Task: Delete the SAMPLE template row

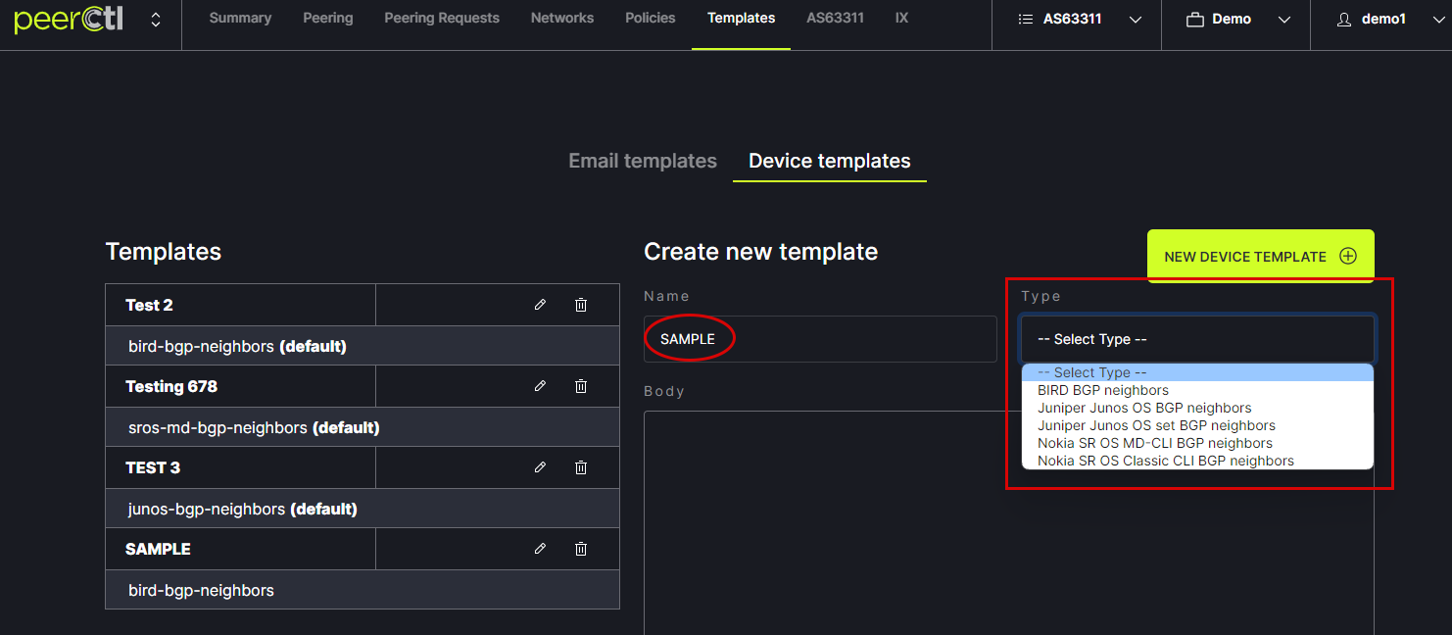Action: point(581,549)
